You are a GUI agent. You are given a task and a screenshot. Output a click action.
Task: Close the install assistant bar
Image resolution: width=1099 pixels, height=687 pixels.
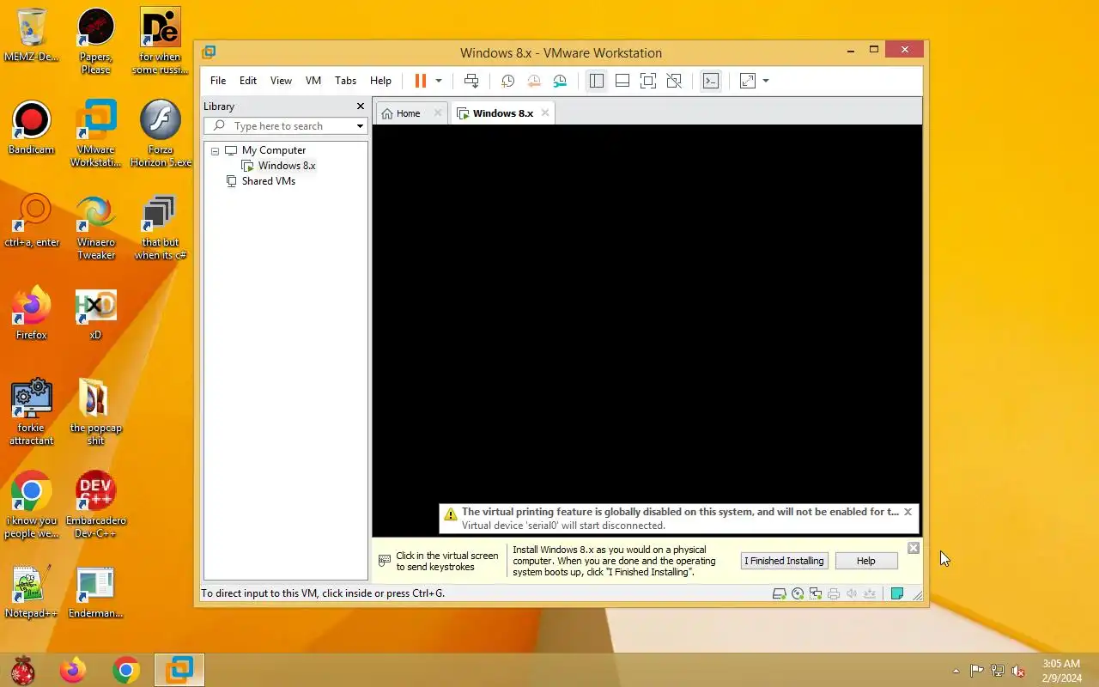click(x=914, y=548)
